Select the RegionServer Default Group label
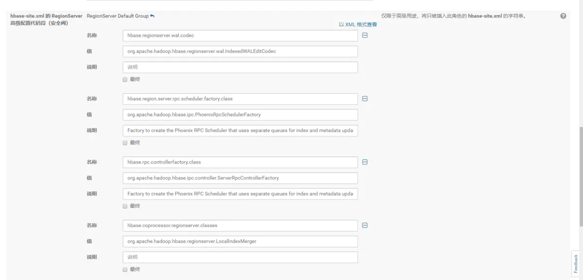583x280 pixels. tap(118, 16)
